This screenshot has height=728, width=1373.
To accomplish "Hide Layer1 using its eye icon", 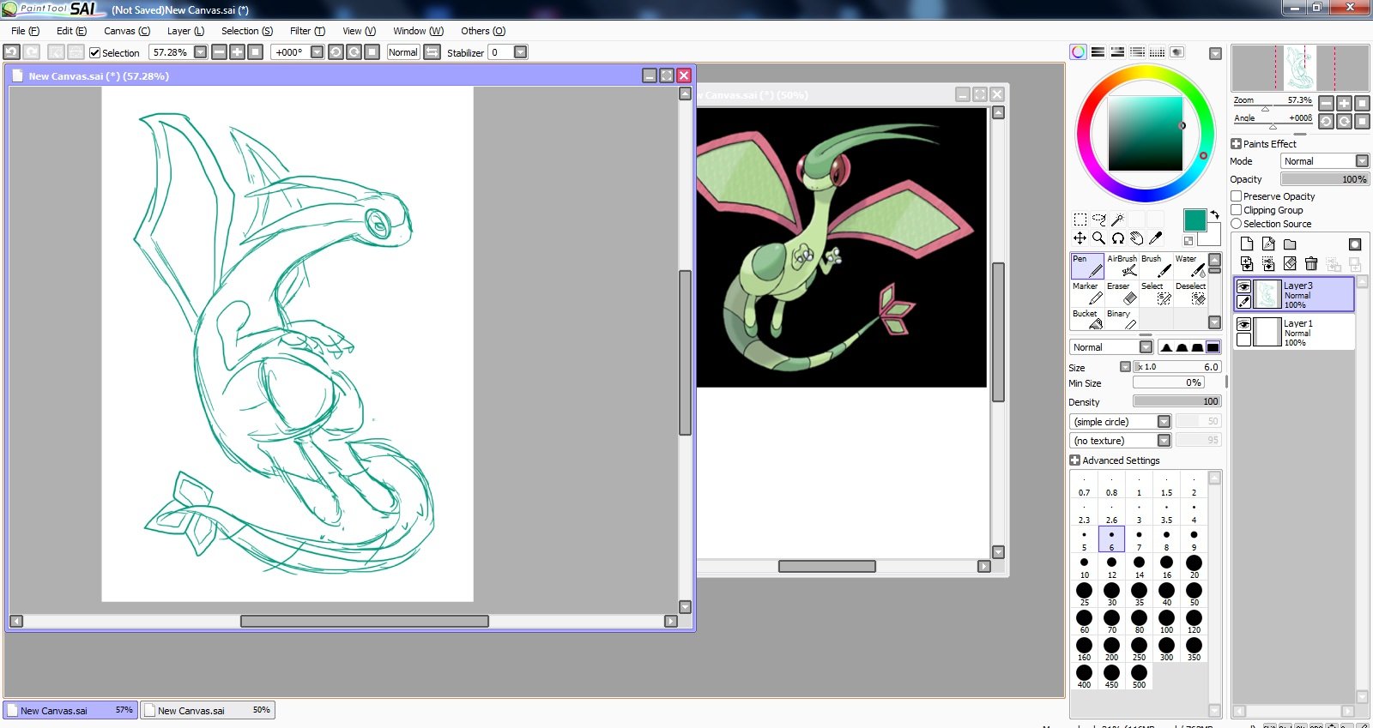I will coord(1243,324).
